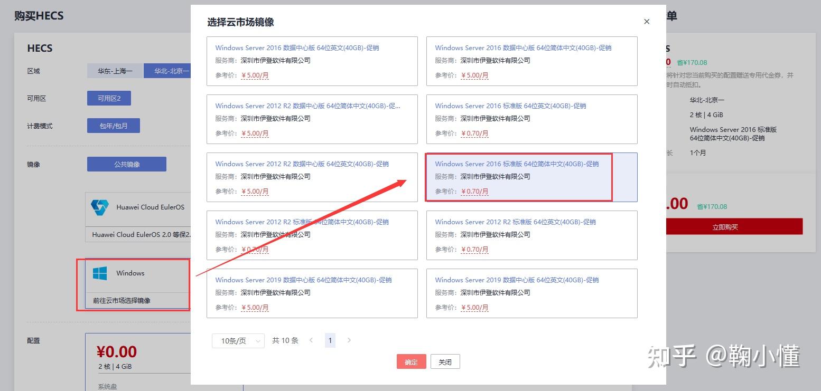Pick Windows Server 2016 标准版 64位简体中文 image
This screenshot has height=391, width=821.
[532, 177]
